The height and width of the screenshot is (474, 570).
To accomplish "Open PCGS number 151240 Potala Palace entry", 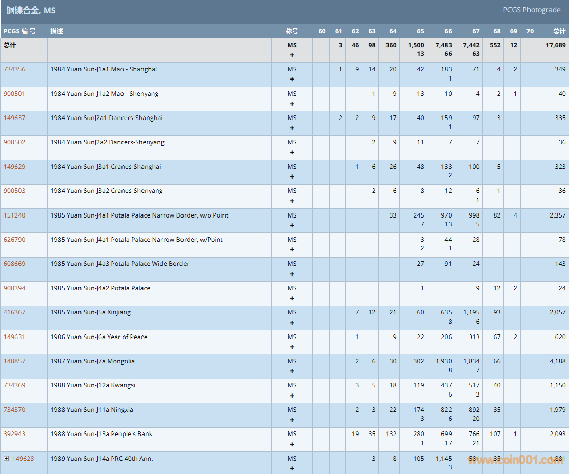I will tap(14, 215).
